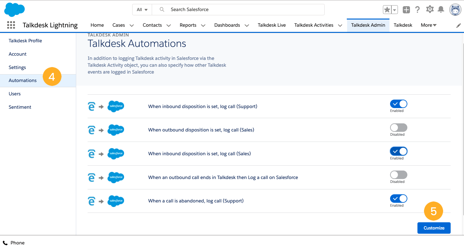The image size is (464, 248).
Task: Open the Talkdesk Live tab
Action: click(x=272, y=25)
